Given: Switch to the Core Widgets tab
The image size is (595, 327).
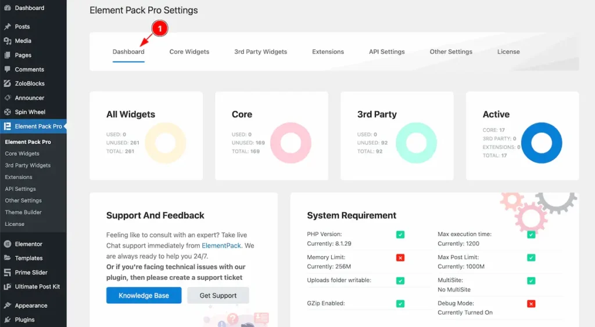Looking at the screenshot, I should click(x=189, y=52).
